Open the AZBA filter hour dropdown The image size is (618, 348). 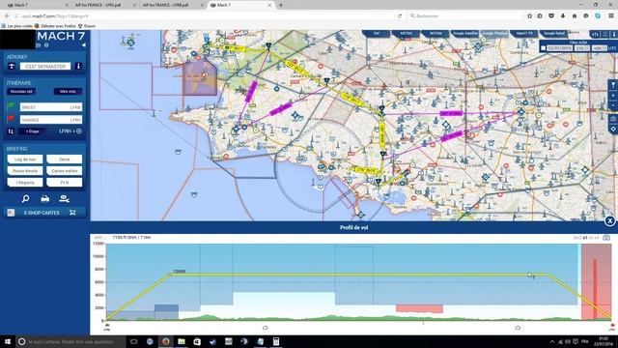coord(581,48)
